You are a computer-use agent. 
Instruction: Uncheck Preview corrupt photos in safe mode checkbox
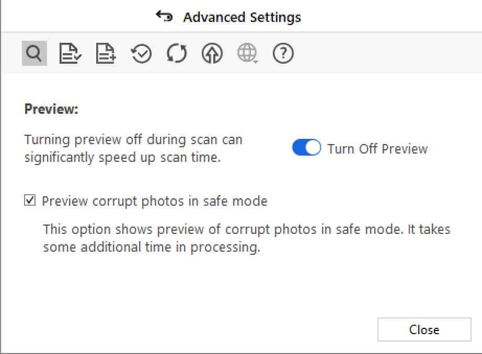click(x=30, y=200)
